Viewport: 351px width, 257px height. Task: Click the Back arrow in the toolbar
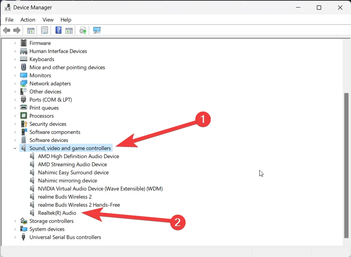pyautogui.click(x=7, y=30)
